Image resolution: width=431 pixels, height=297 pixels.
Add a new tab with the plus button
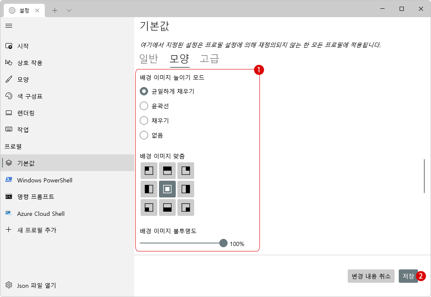coord(55,10)
